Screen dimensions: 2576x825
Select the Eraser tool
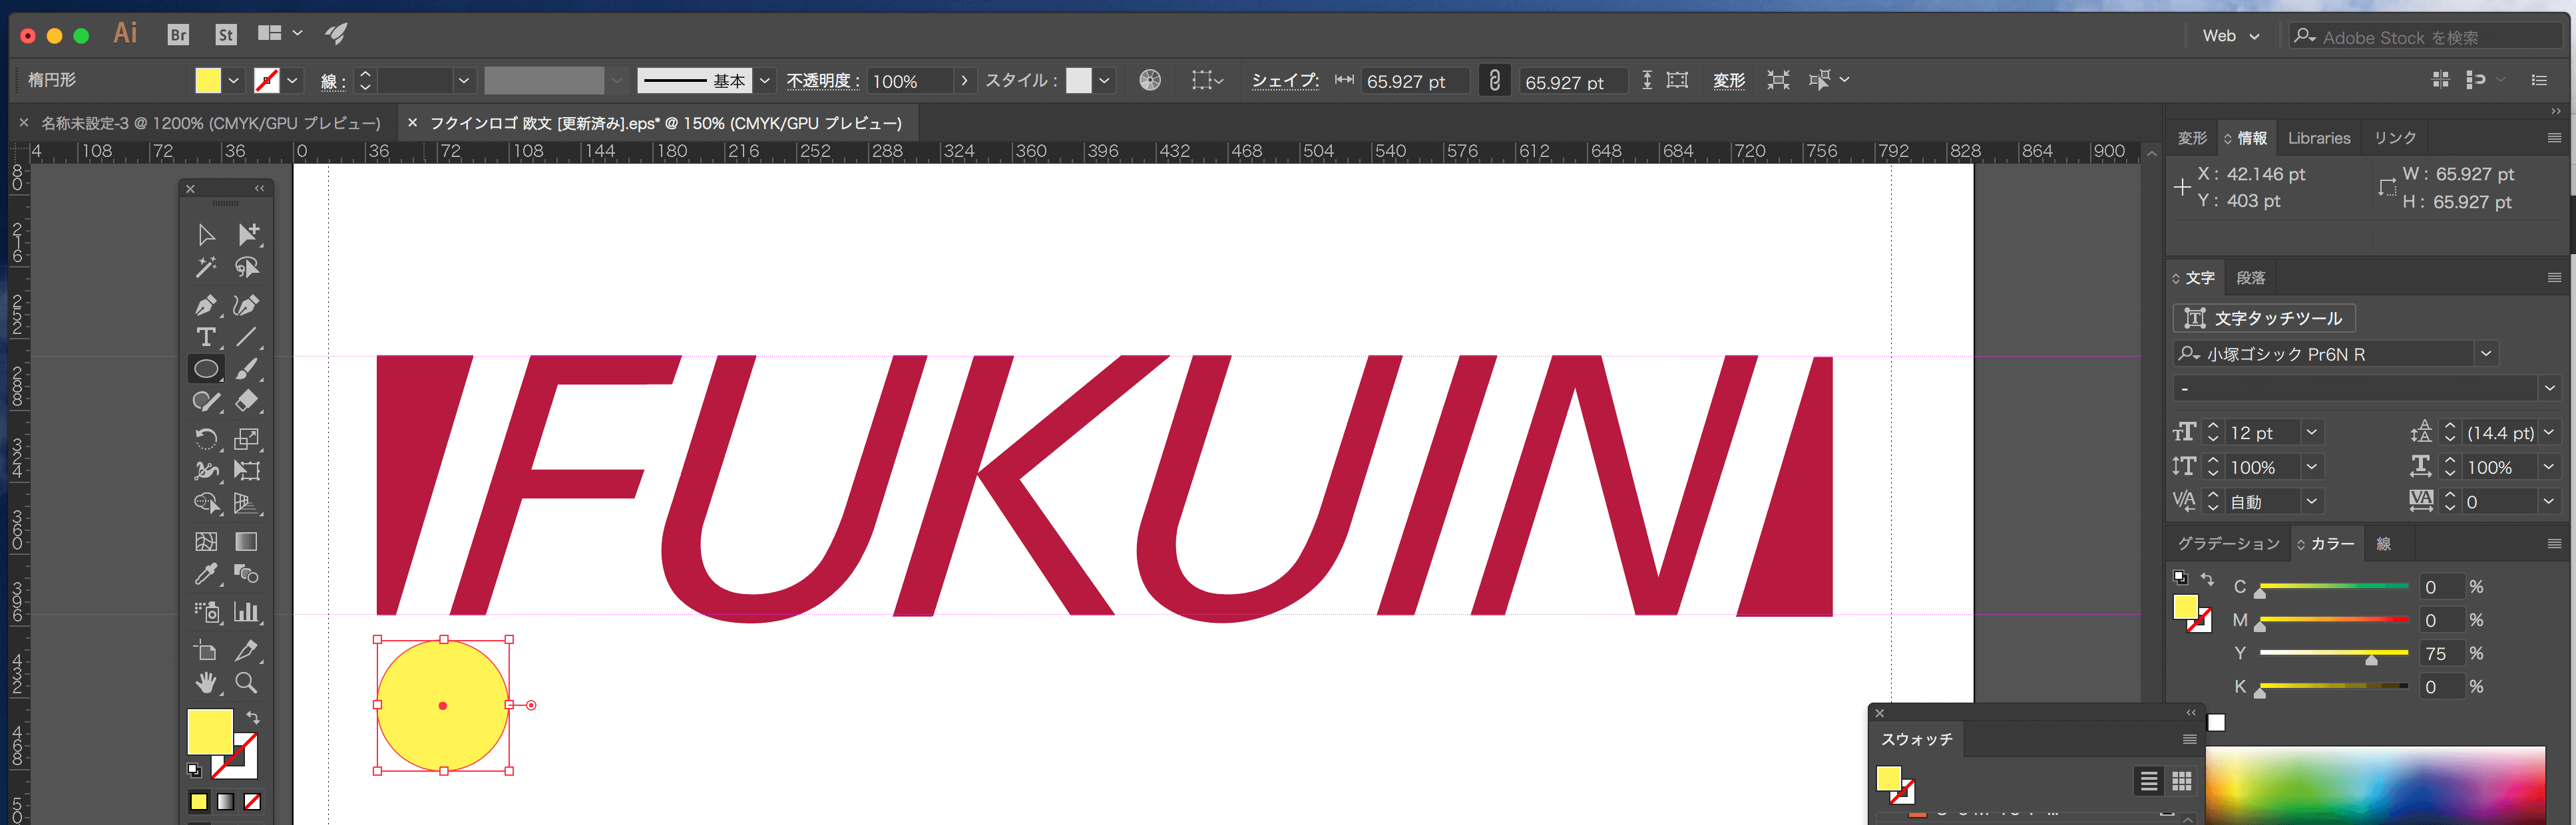(247, 401)
